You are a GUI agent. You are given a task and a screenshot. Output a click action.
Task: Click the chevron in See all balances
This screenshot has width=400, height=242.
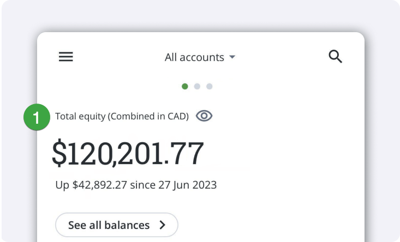(x=162, y=225)
